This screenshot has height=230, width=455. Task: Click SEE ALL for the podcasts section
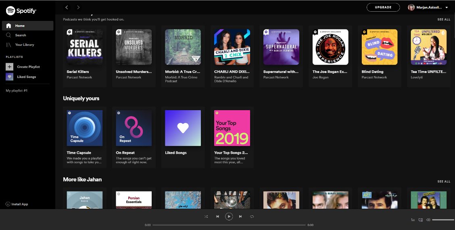click(444, 19)
